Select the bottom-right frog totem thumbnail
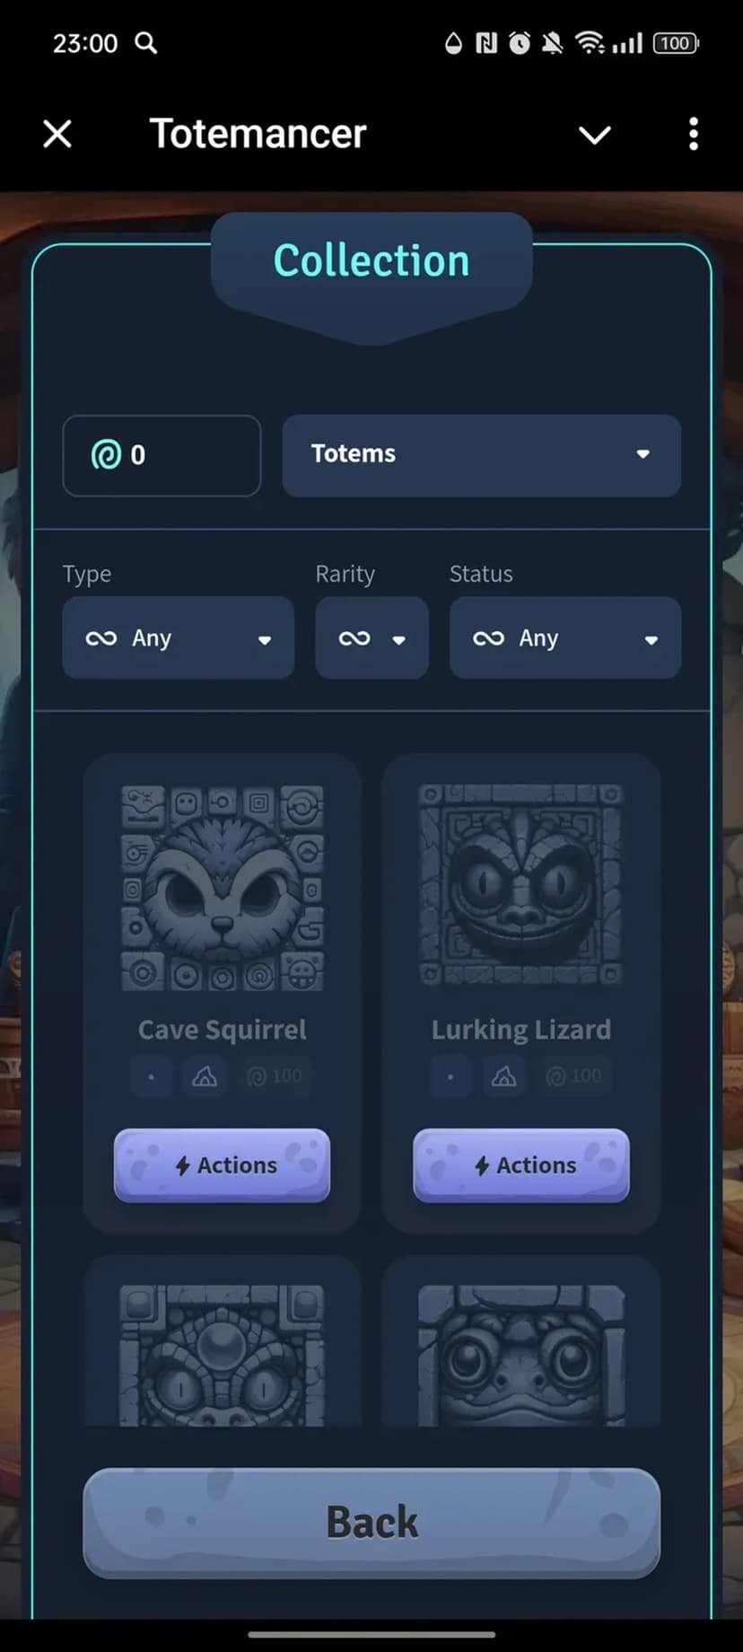The width and height of the screenshot is (743, 1652). (520, 1355)
